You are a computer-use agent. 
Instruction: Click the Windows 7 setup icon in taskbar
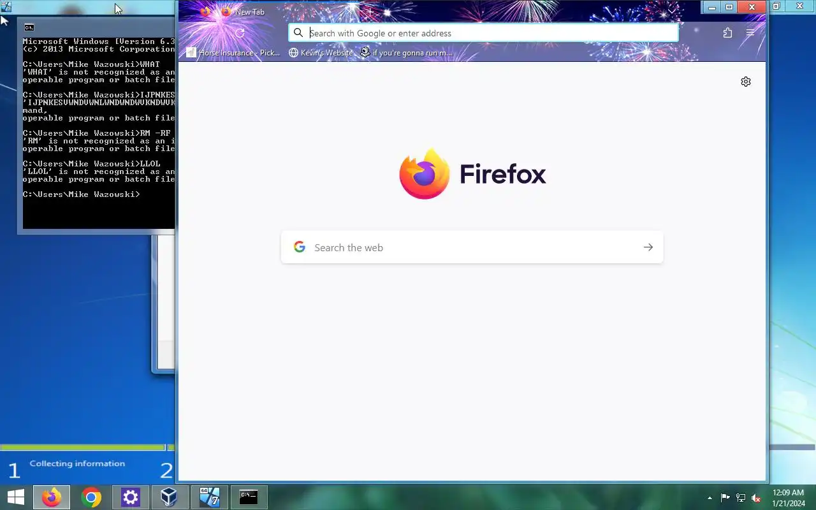pos(209,497)
